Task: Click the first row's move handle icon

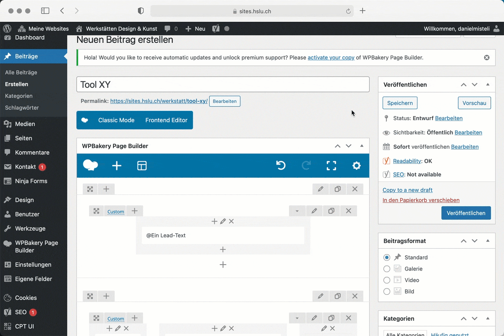Action: pyautogui.click(x=90, y=189)
